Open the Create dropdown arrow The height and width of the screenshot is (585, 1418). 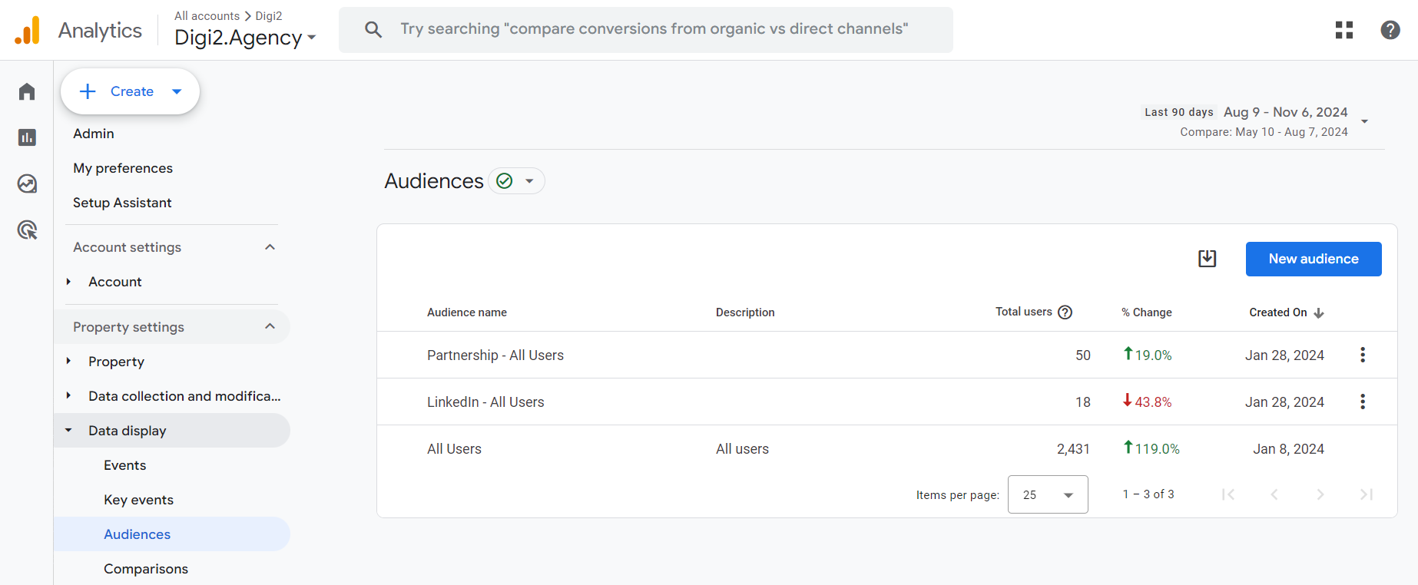coord(177,91)
